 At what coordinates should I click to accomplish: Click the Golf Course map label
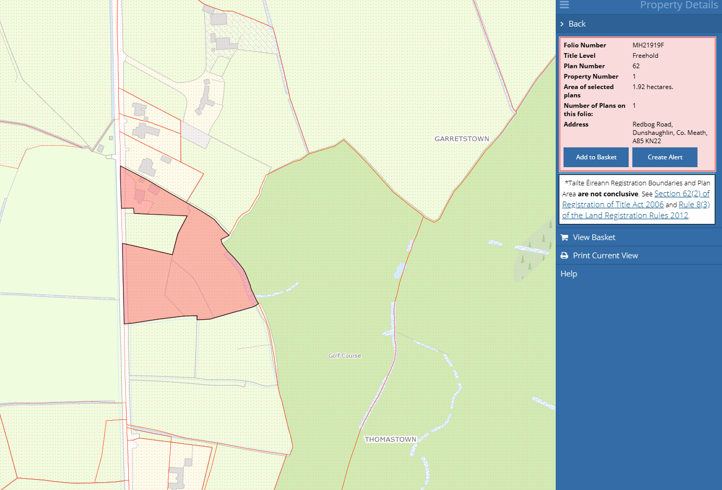[345, 356]
